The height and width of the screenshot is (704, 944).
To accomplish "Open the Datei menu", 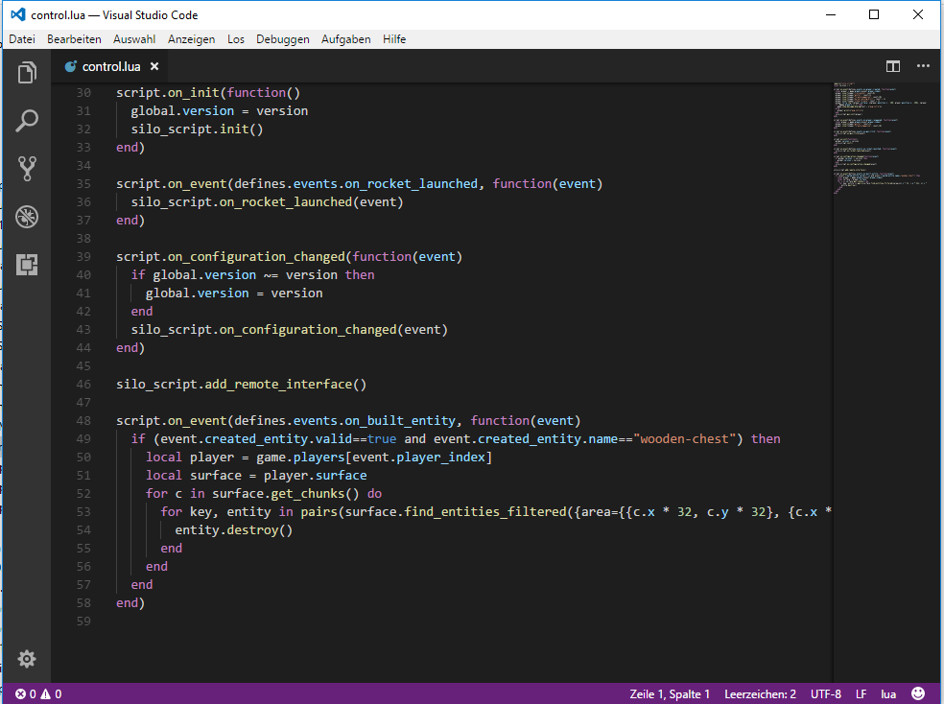I will pos(21,39).
